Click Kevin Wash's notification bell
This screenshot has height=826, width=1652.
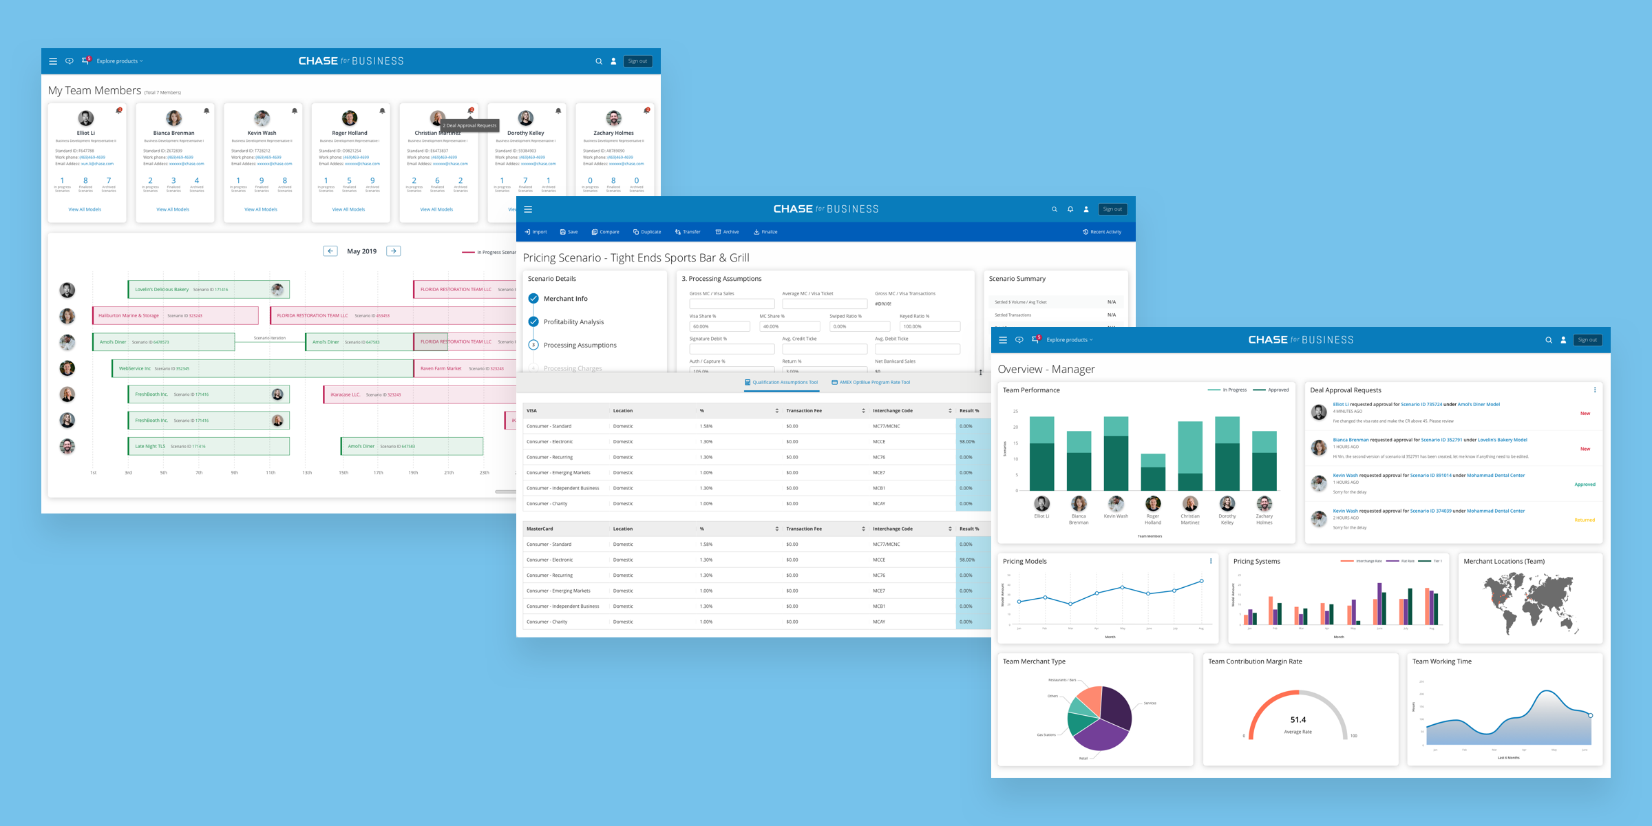point(295,110)
